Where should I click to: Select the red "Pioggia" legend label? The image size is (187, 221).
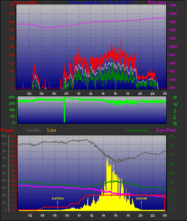(7, 130)
